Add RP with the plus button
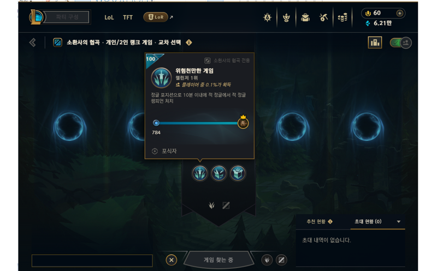 click(400, 13)
